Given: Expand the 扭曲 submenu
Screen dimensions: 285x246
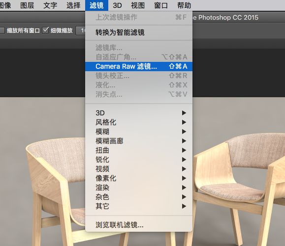Looking at the screenshot, I should click(139, 150).
